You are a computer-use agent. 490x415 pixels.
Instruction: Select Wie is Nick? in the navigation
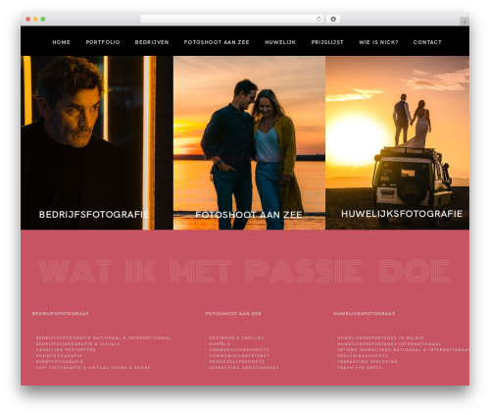point(378,42)
